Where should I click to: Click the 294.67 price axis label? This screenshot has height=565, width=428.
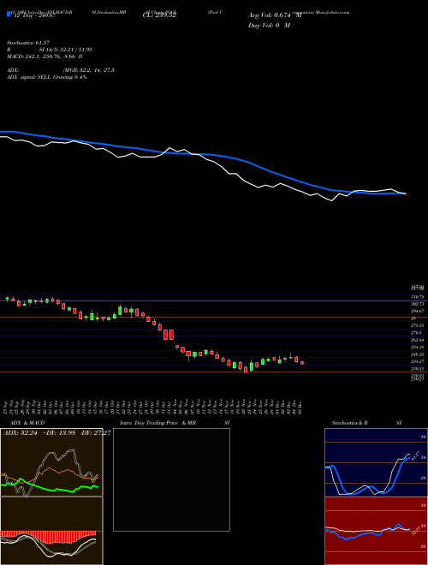(417, 311)
